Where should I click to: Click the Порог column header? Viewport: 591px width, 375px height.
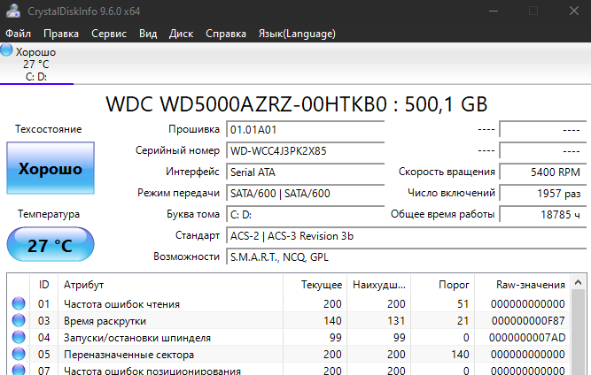(442, 285)
